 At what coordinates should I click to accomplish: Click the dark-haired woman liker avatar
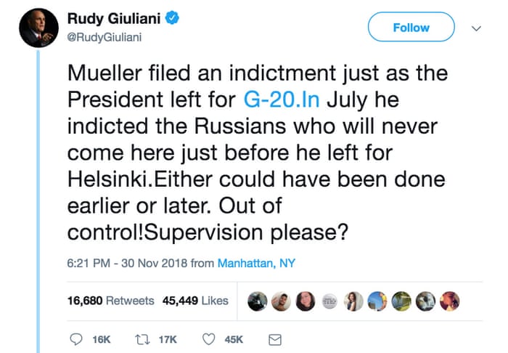[x=305, y=301]
